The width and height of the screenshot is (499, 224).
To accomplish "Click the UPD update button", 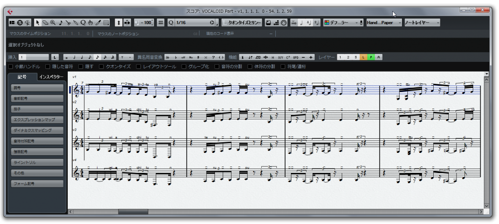I will [x=296, y=57].
